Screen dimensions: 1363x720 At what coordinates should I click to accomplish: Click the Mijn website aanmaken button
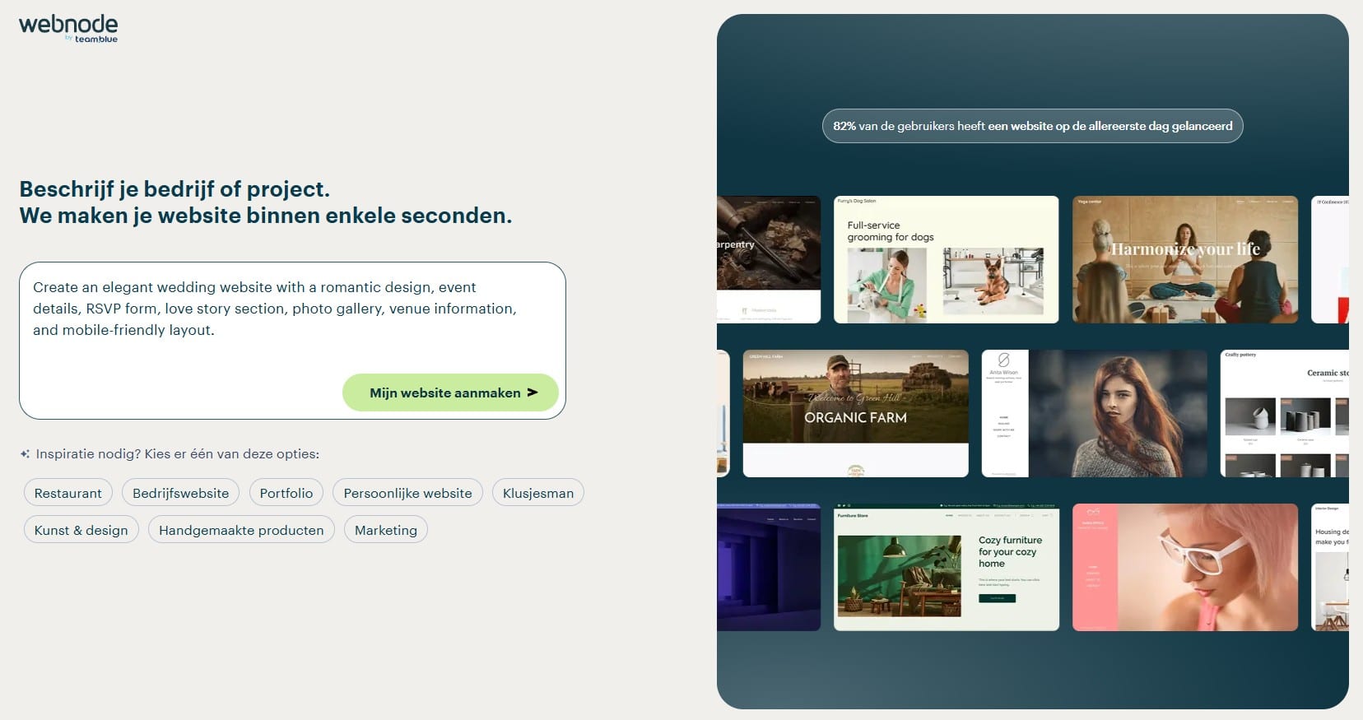tap(450, 393)
